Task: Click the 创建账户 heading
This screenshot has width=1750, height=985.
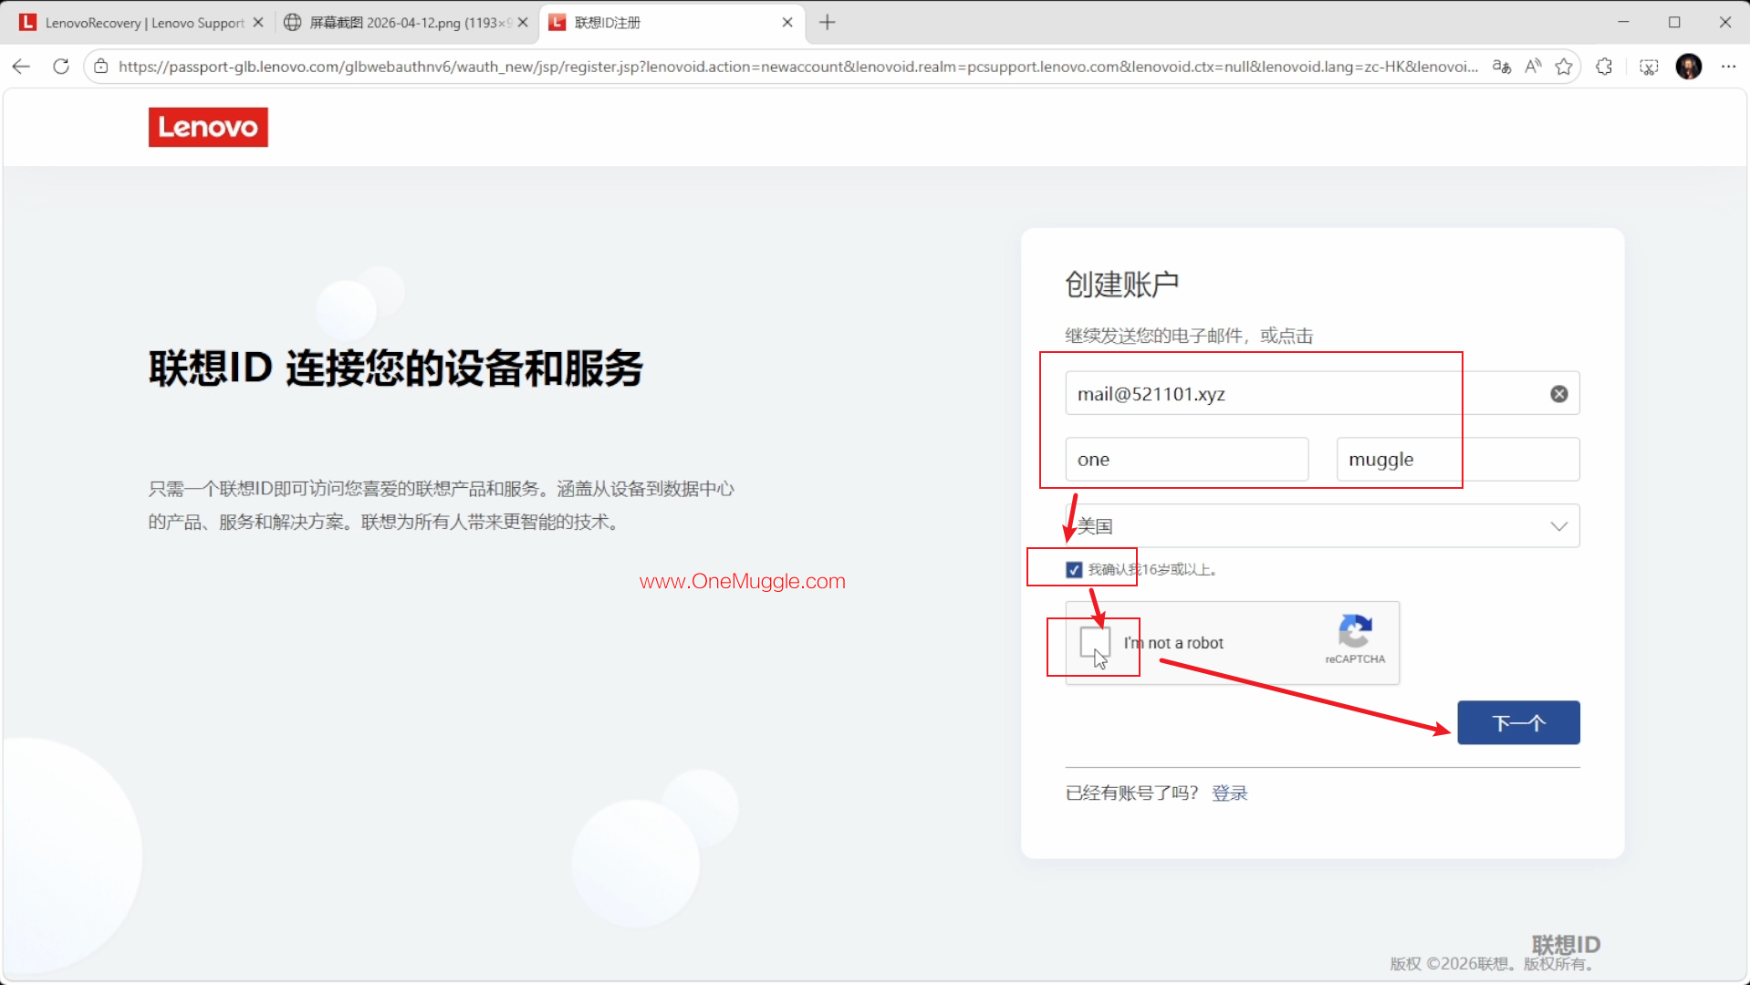Action: (1121, 285)
